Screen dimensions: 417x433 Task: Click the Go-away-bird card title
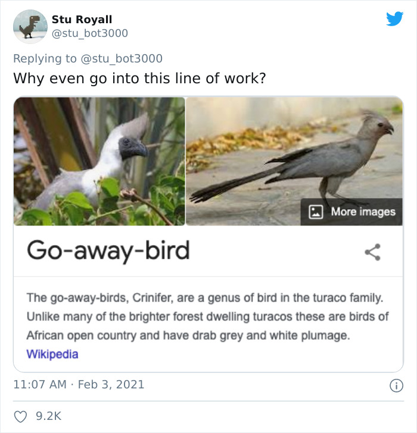tap(108, 251)
